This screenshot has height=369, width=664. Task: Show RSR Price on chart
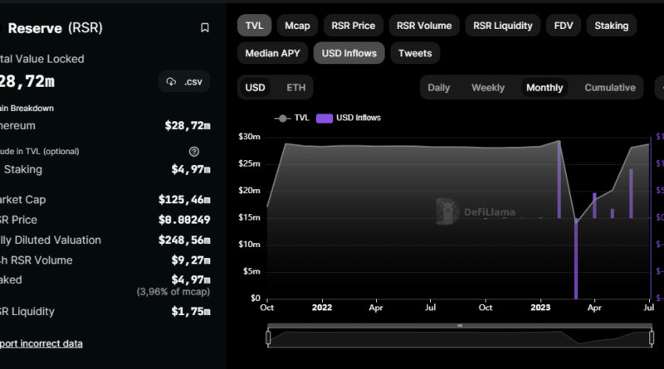(x=353, y=26)
